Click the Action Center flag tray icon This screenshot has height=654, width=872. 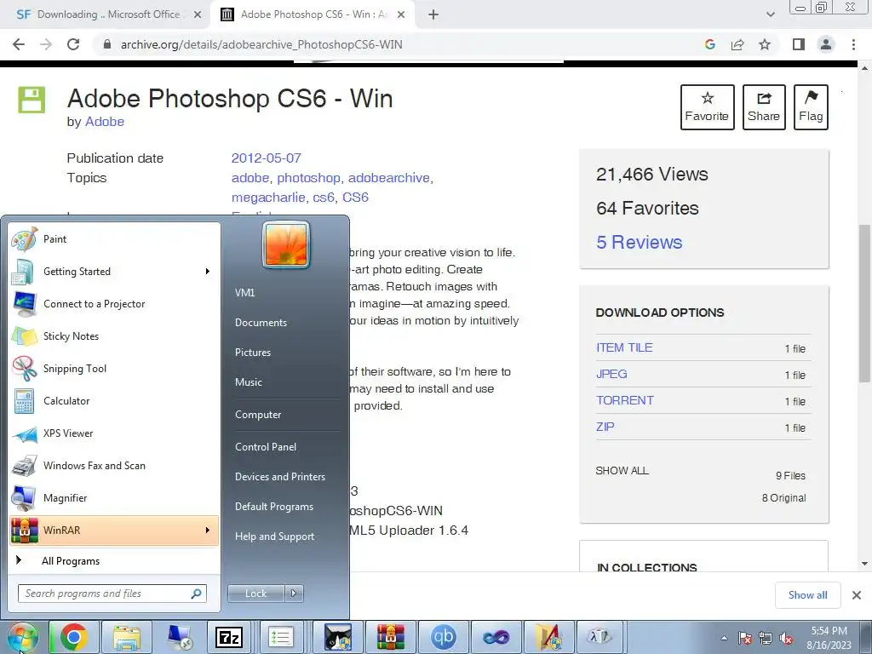coord(745,639)
